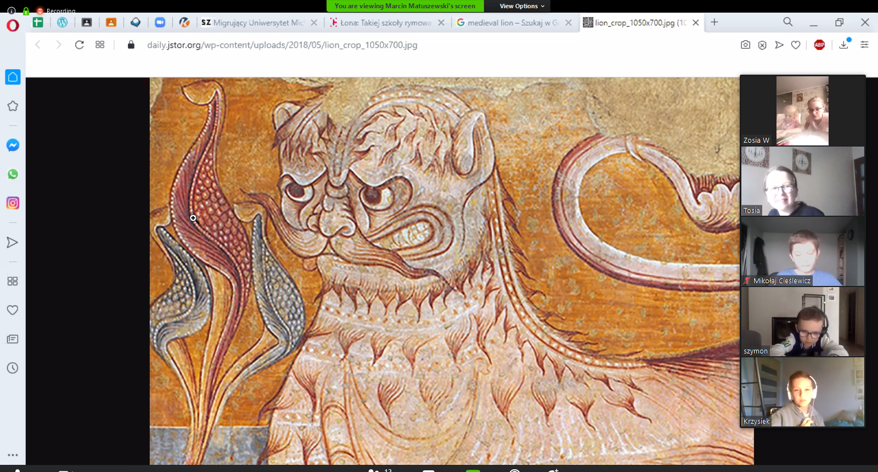Click the screen sharing notification banner
The height and width of the screenshot is (472, 878).
405,6
